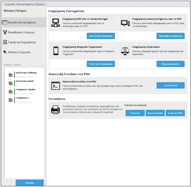Click the weighing scales icon

pos(125,51)
